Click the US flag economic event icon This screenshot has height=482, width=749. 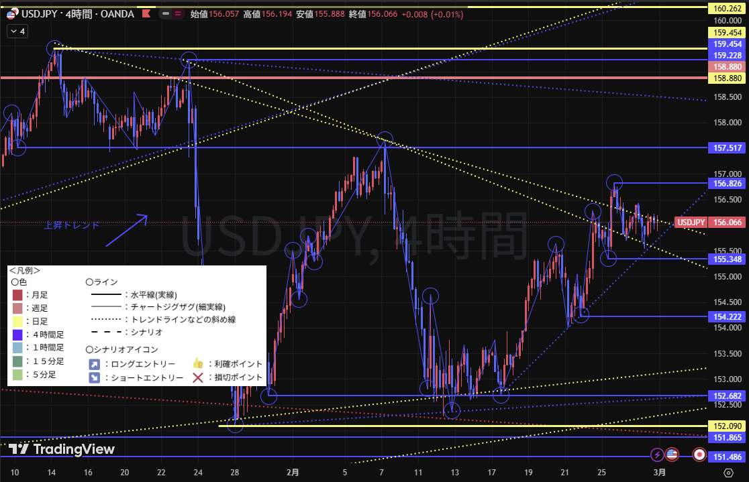672,455
